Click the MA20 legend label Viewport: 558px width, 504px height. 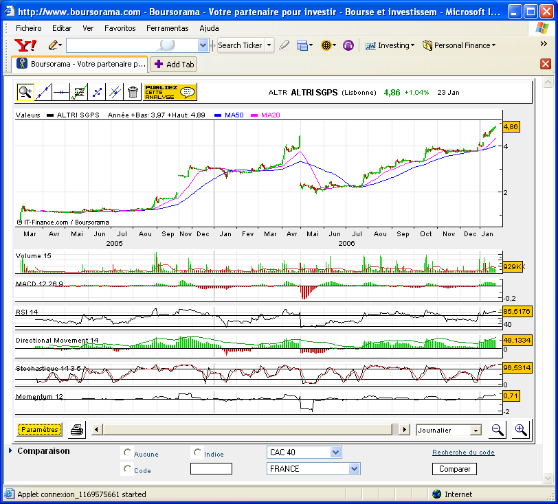click(x=271, y=115)
